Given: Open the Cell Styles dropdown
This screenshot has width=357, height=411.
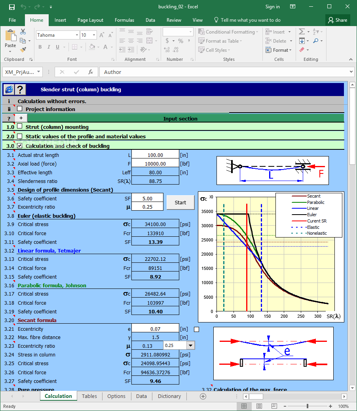Looking at the screenshot, I should 214,50.
